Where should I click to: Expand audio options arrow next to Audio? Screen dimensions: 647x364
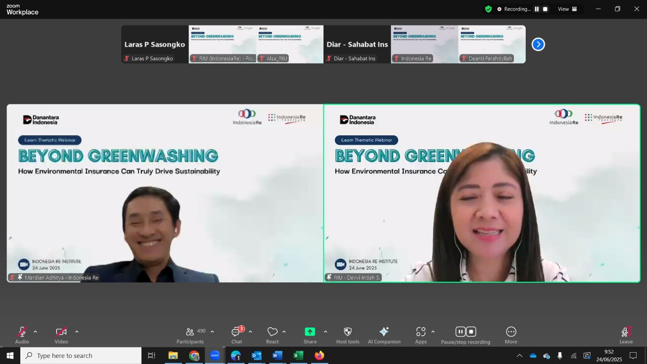point(36,332)
